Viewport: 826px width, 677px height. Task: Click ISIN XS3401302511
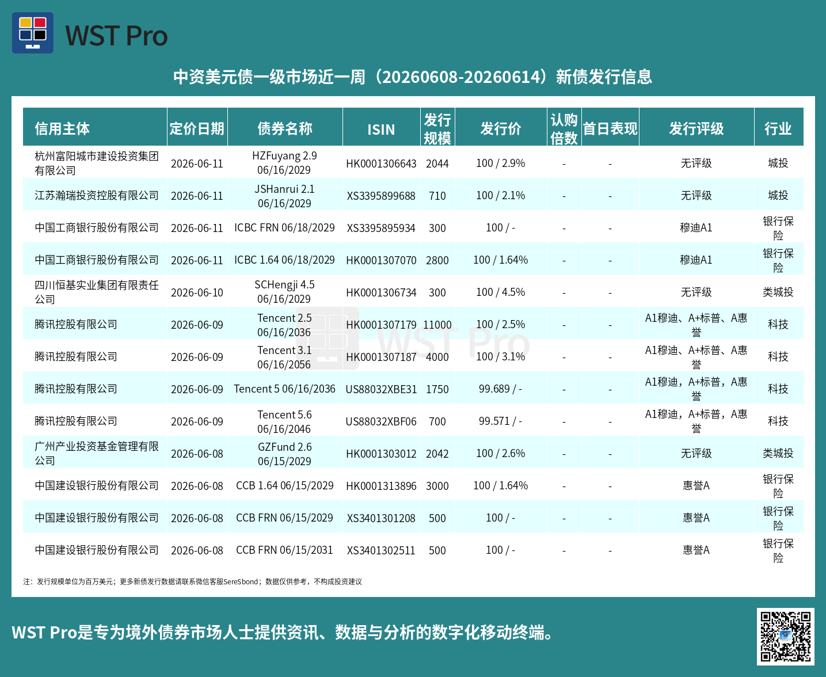[381, 551]
